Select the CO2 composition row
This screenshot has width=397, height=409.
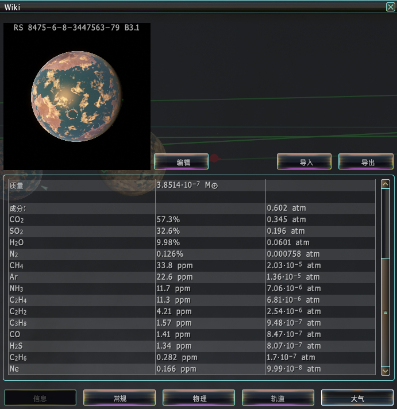click(192, 219)
